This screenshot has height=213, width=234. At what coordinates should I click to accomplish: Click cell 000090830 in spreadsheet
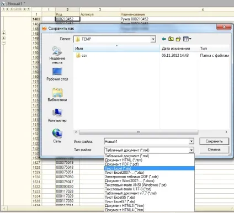[67, 187]
